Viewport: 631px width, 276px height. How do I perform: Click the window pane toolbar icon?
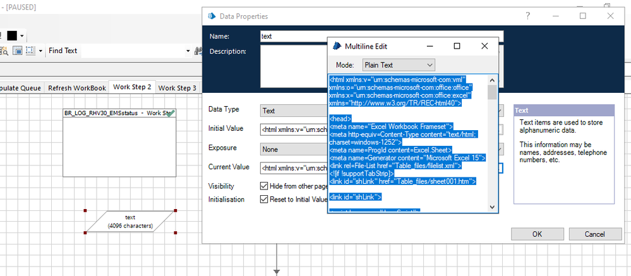tap(18, 51)
